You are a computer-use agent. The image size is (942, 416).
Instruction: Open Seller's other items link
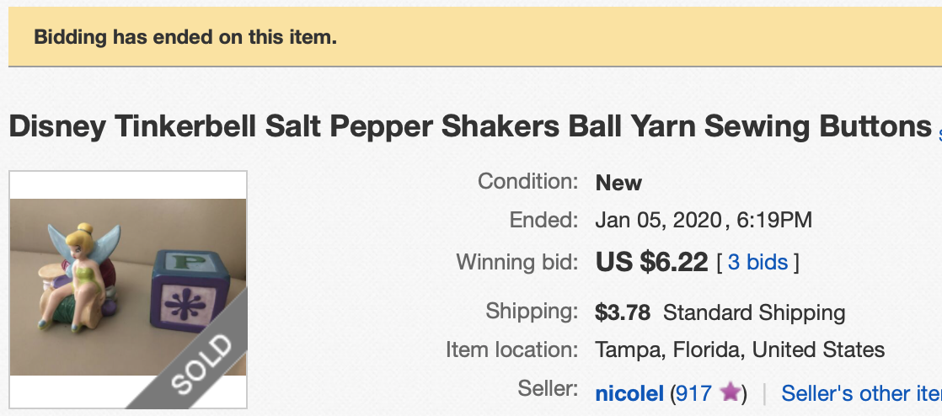point(860,393)
